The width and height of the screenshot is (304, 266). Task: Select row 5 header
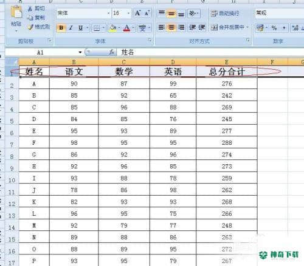click(12, 121)
